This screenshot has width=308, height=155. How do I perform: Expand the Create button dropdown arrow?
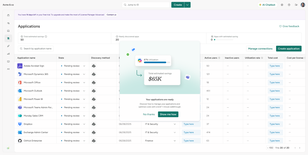(x=187, y=5)
